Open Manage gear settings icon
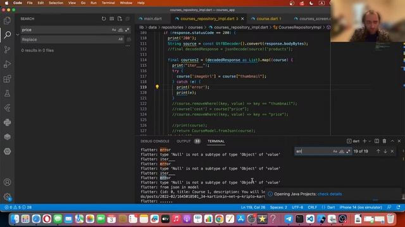 tap(7, 197)
